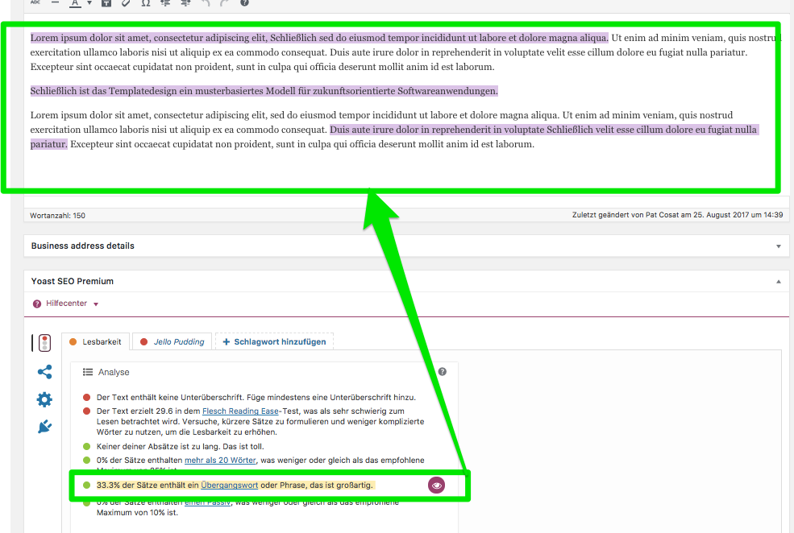This screenshot has height=533, width=794.
Task: Click the Yoast SEO Premium heading
Action: click(73, 281)
